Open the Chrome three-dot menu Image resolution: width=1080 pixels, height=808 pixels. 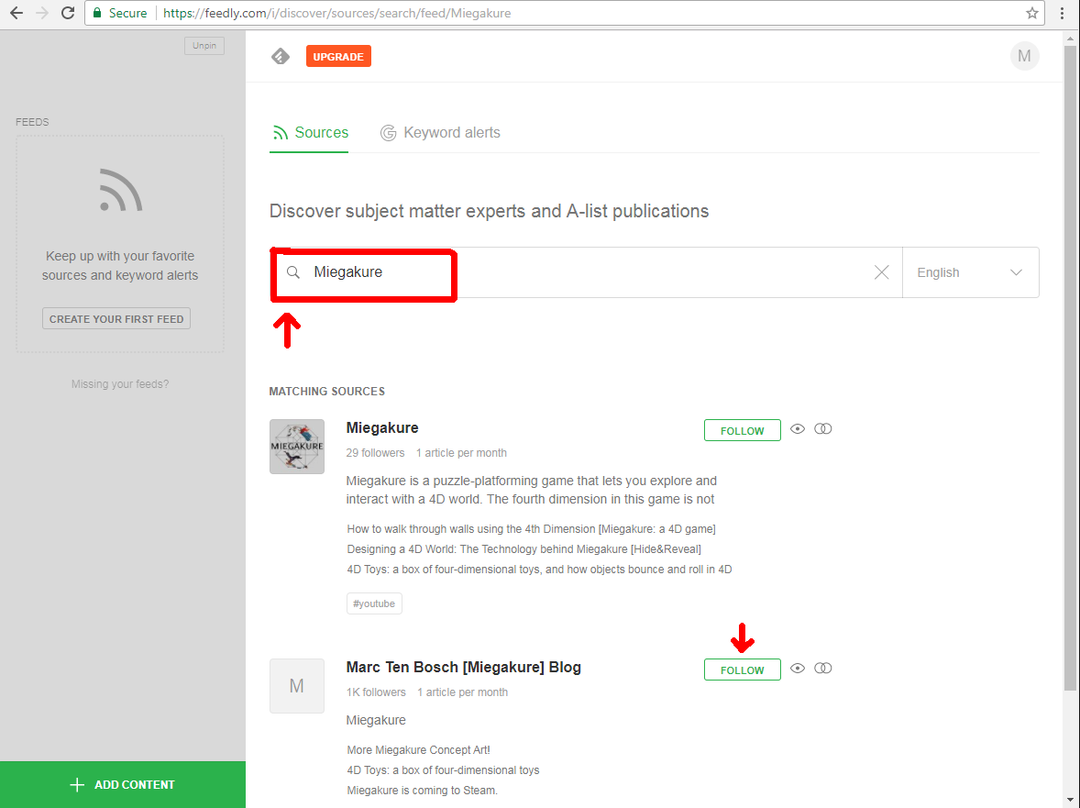point(1062,13)
